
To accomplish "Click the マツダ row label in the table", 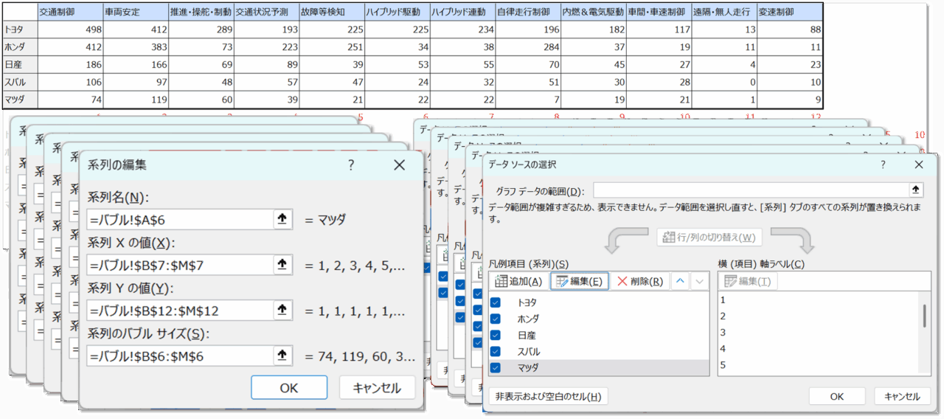I will coord(19,100).
